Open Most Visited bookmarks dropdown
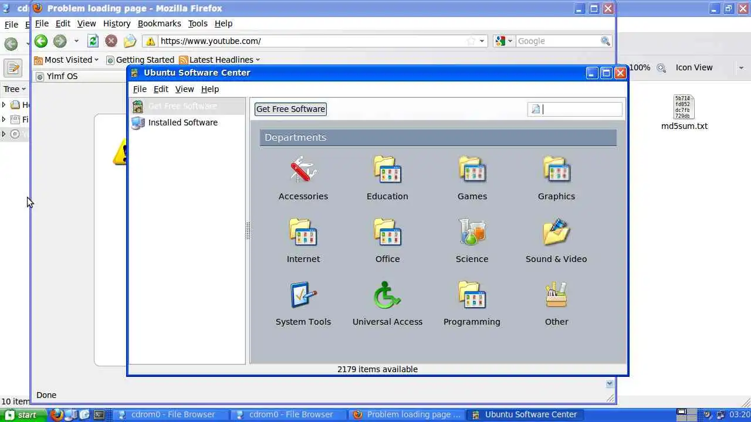 [66, 60]
